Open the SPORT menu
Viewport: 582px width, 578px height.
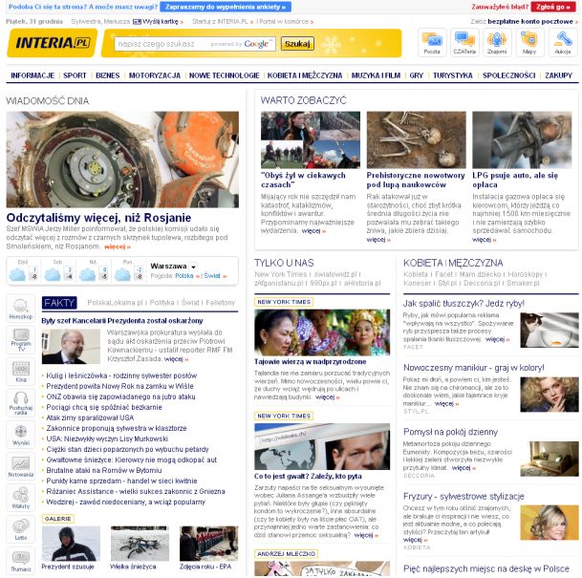[75, 75]
